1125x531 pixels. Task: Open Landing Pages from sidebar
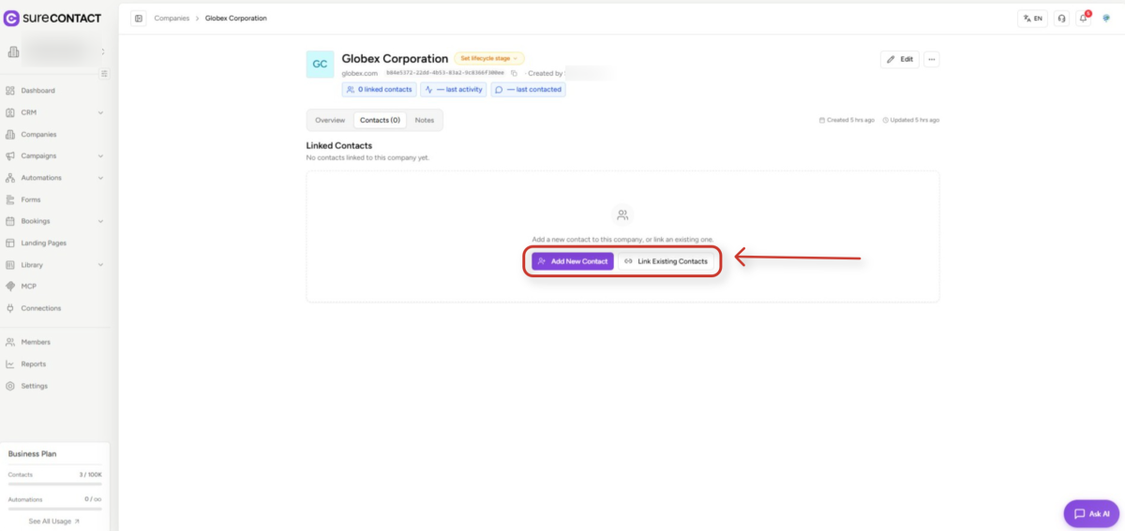tap(43, 243)
